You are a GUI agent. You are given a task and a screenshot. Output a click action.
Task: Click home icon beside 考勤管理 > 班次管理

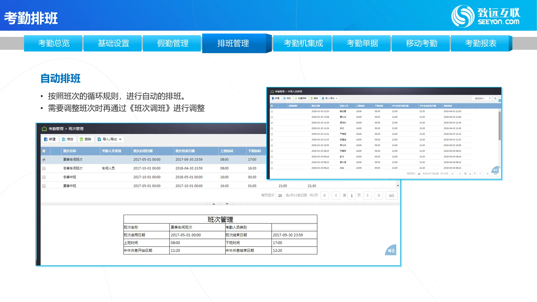coord(44,129)
